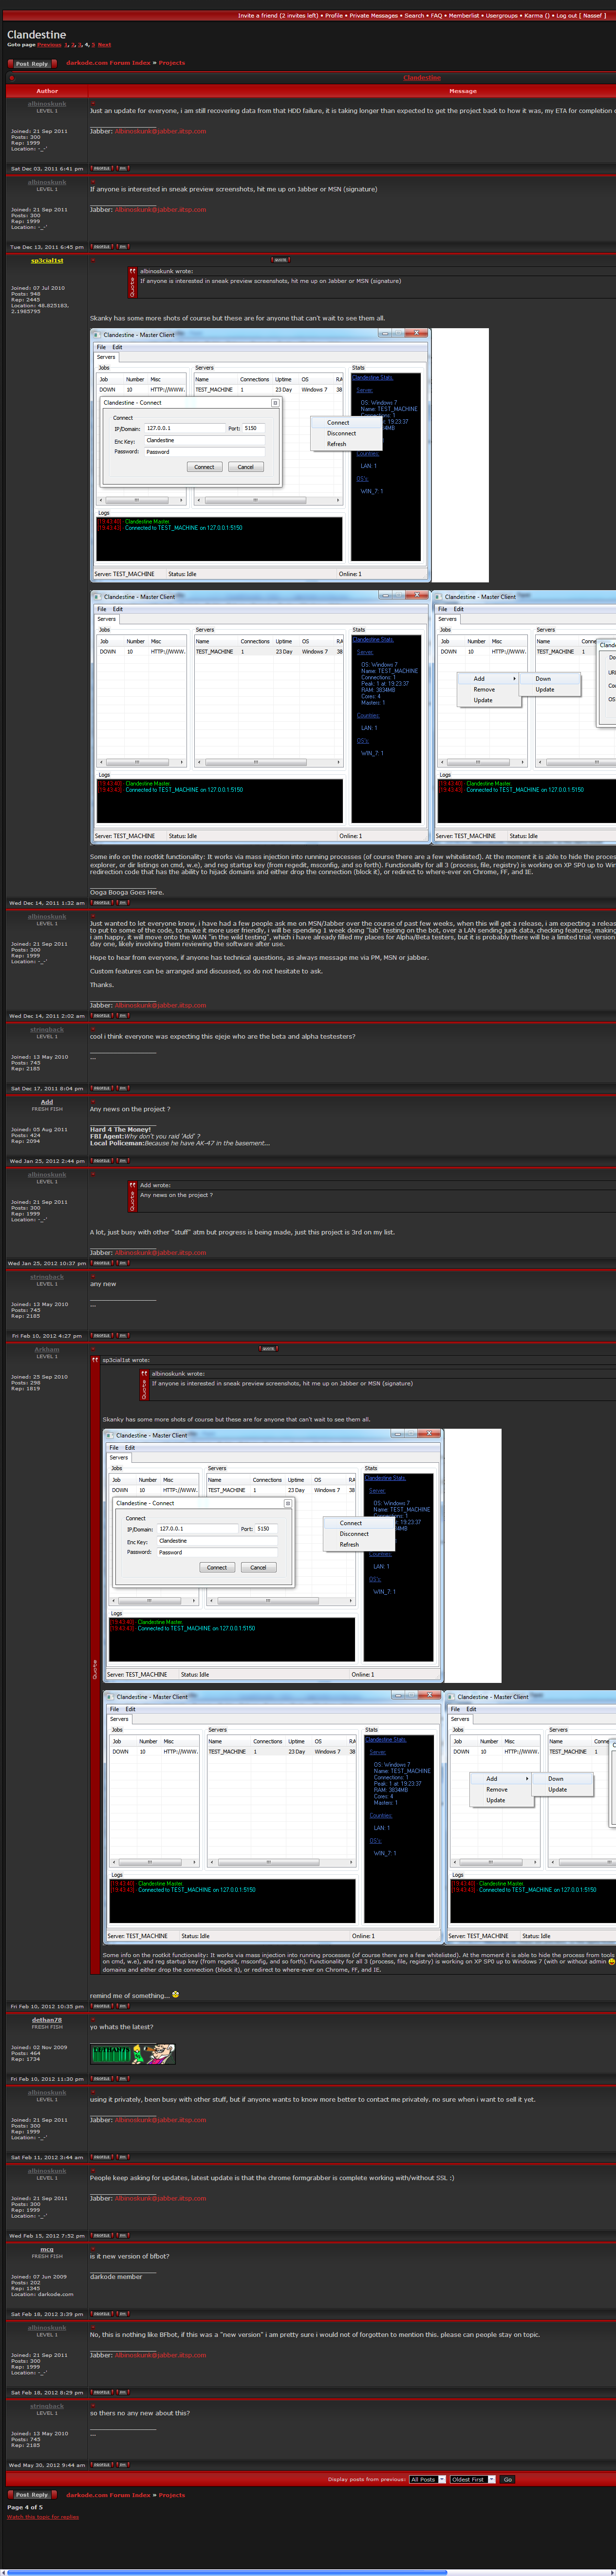Click pm icon under the Dec 13, 2011 post
The image size is (616, 2576).
122,246
